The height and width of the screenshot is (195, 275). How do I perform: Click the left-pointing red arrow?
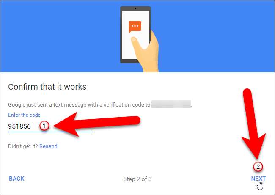(x=97, y=124)
